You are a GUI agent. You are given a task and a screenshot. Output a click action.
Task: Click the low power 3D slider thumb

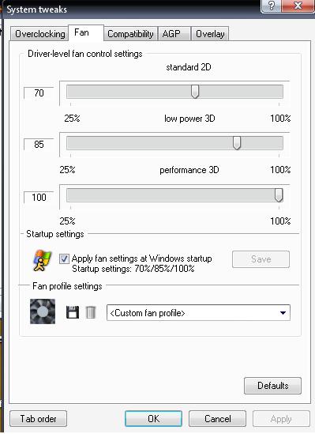(237, 143)
